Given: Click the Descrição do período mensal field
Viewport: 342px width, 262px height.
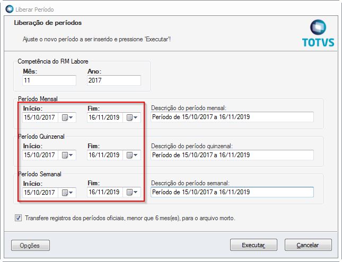Looking at the screenshot, I should [232, 117].
